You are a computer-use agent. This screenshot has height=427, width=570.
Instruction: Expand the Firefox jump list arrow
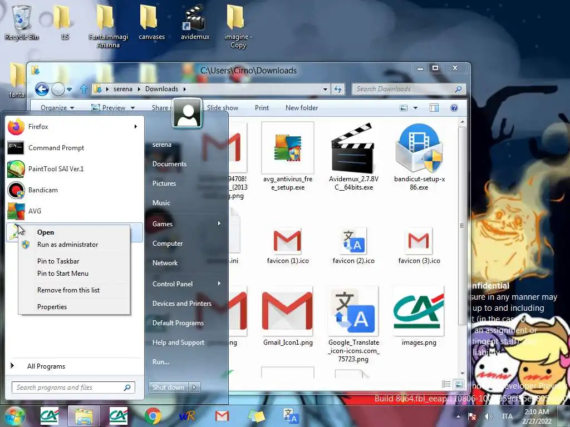click(x=136, y=127)
